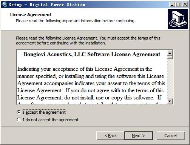Click the license scrollbar thumb
The width and height of the screenshot is (190, 145).
(x=170, y=58)
